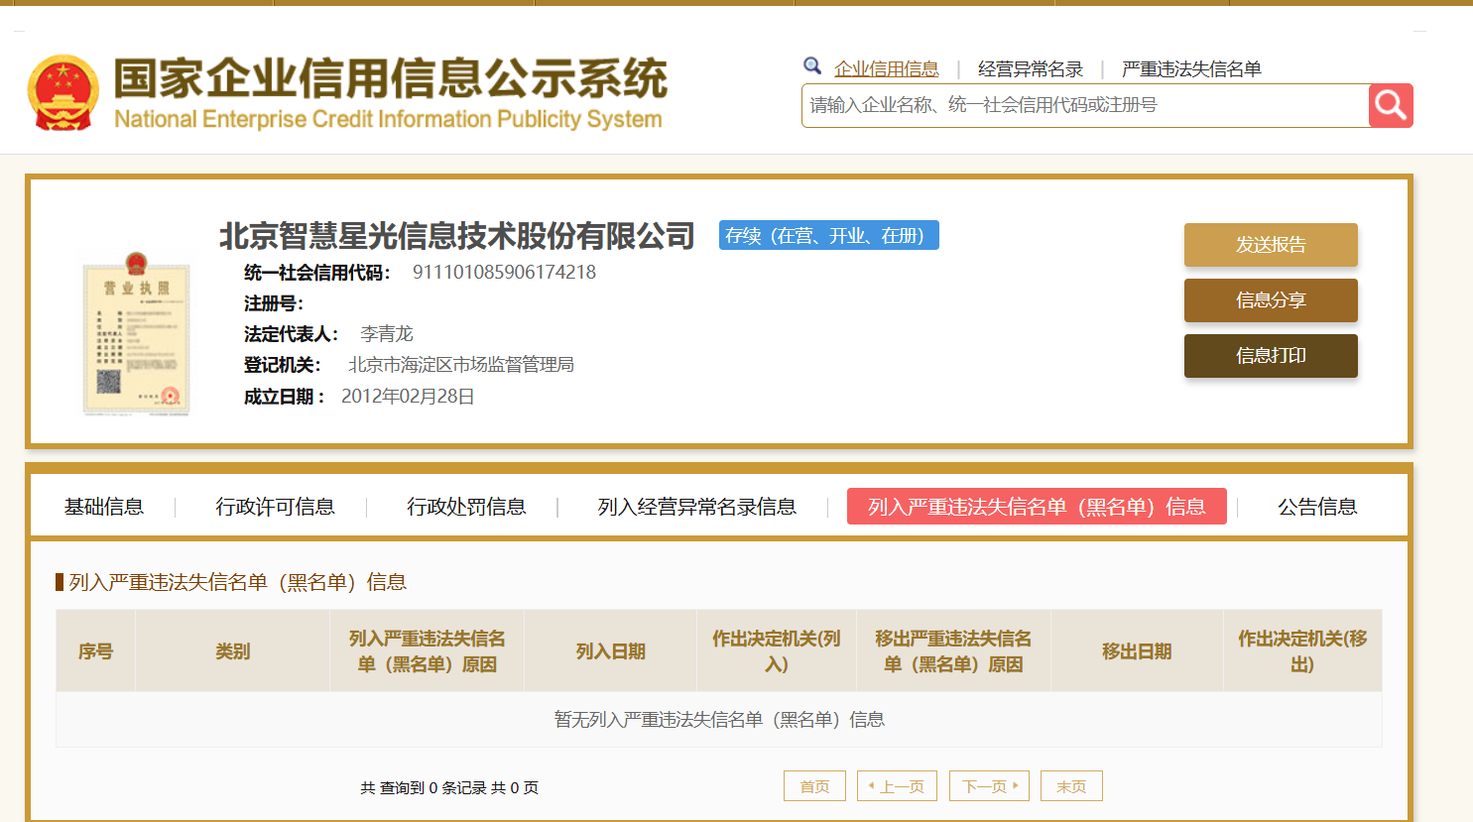Open the 行政处罚信息 tab

(466, 507)
